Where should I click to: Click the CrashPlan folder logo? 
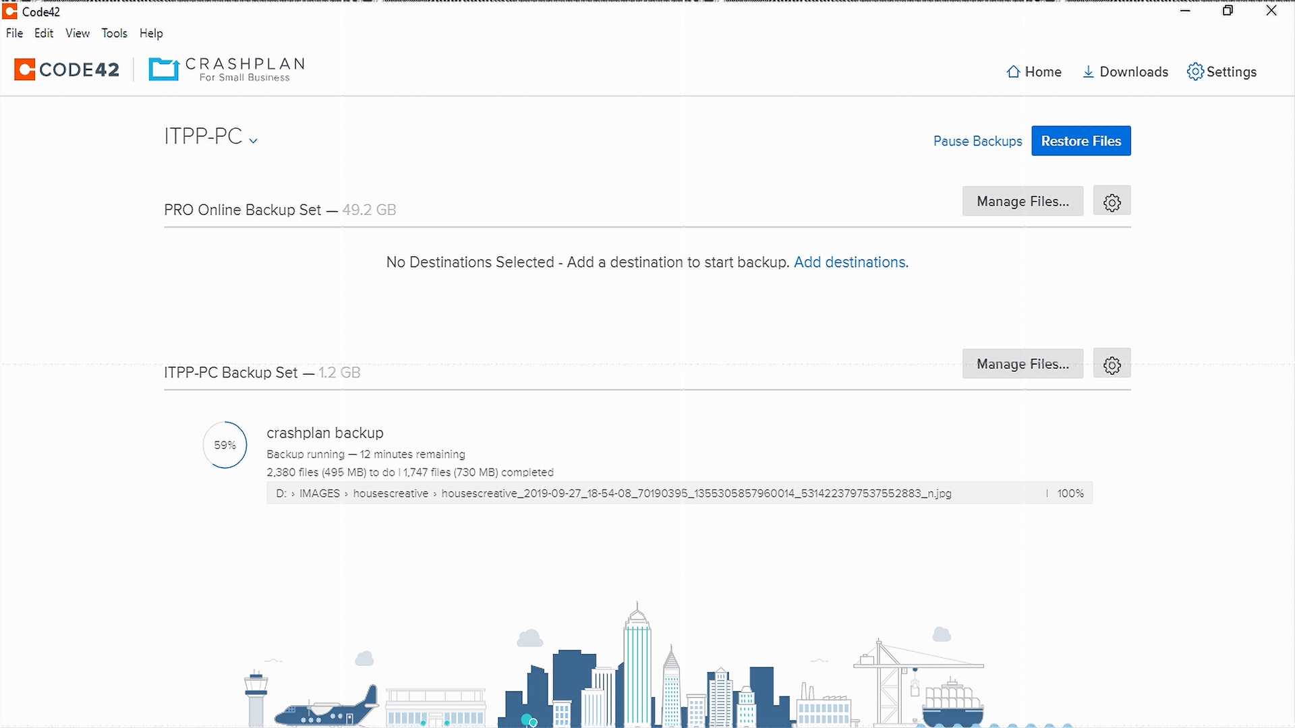pos(164,69)
